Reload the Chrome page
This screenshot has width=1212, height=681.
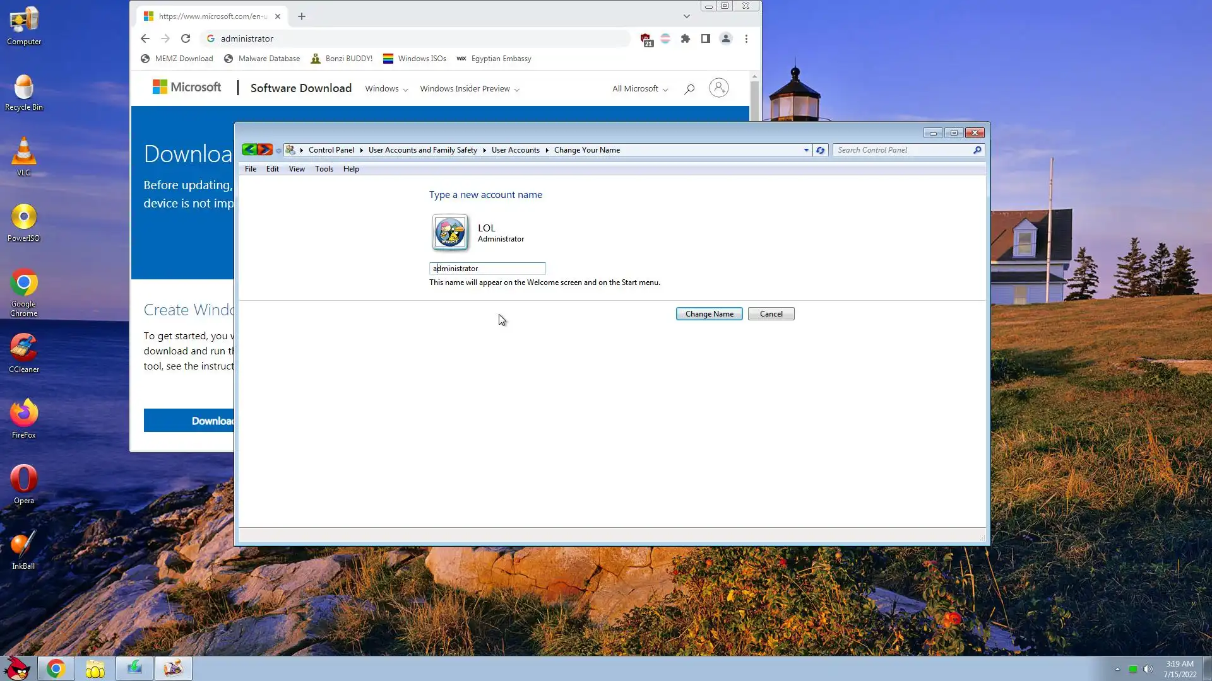tap(186, 38)
